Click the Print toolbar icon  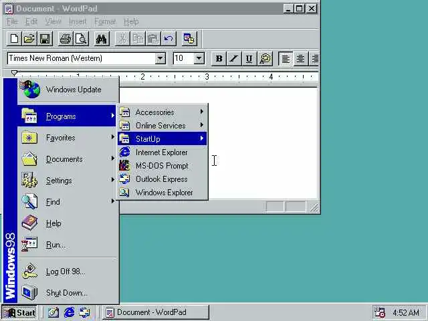(66, 39)
